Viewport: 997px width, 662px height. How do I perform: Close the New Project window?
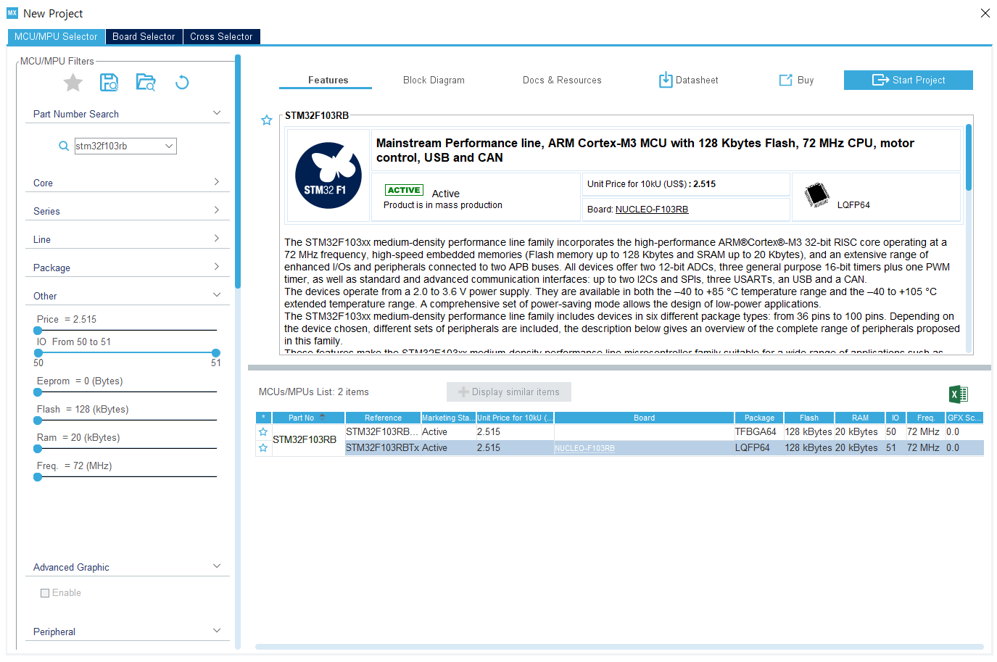pos(985,13)
